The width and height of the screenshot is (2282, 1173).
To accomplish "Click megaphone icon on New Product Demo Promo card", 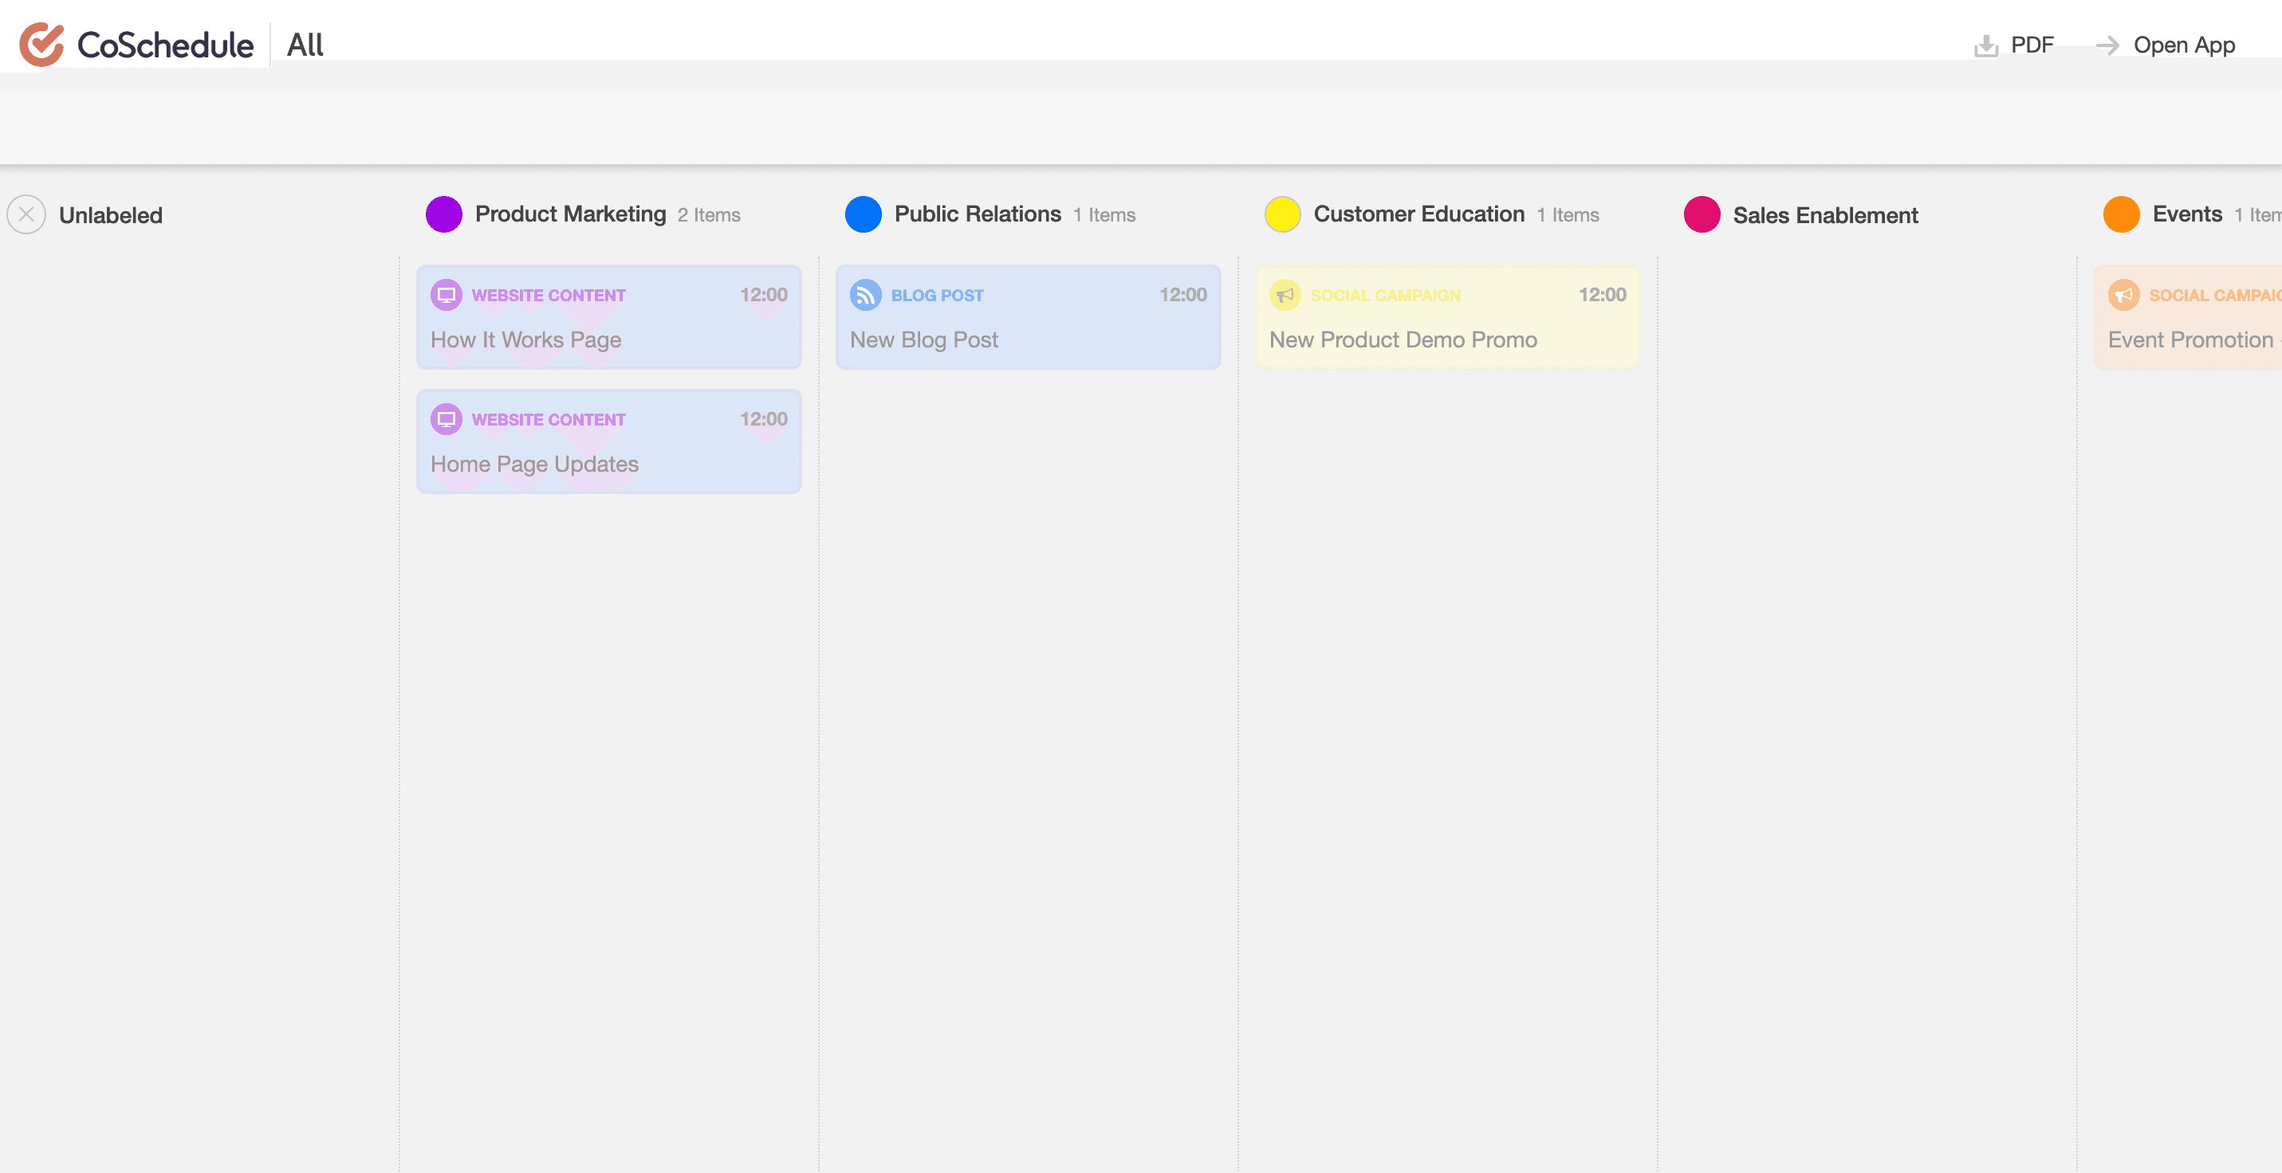I will point(1285,295).
